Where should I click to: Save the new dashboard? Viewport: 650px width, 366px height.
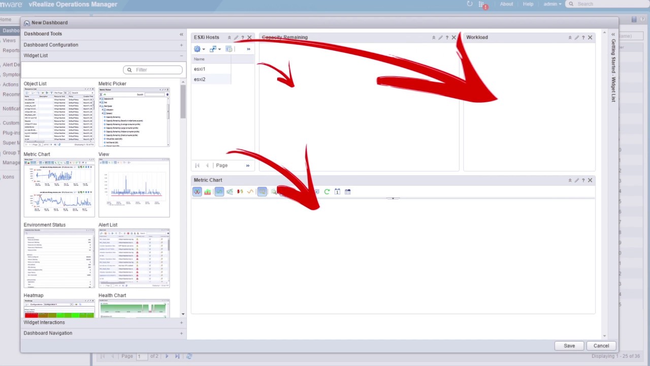click(x=569, y=346)
